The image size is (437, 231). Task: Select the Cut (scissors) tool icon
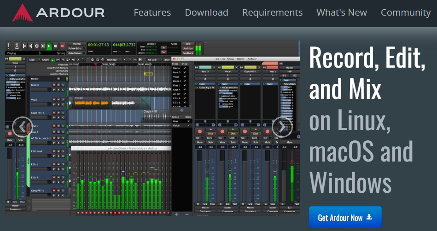point(63,60)
